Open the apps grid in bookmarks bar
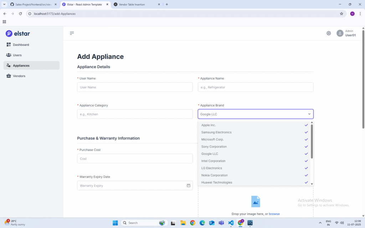The height and width of the screenshot is (228, 365). (4, 22)
